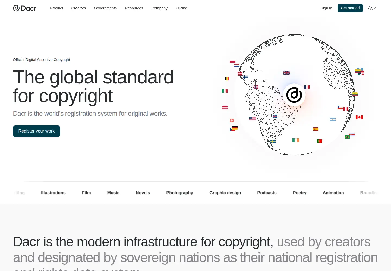This screenshot has height=271, width=391.
Task: Click the Sign in link
Action: point(326,8)
